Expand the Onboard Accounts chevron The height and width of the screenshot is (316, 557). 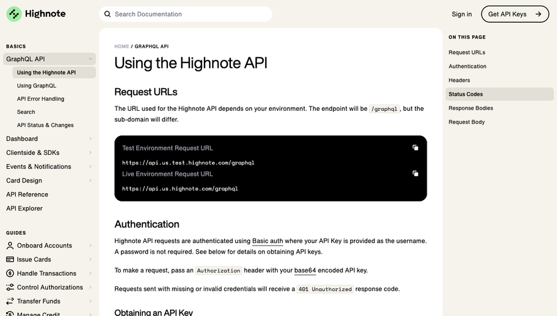90,245
